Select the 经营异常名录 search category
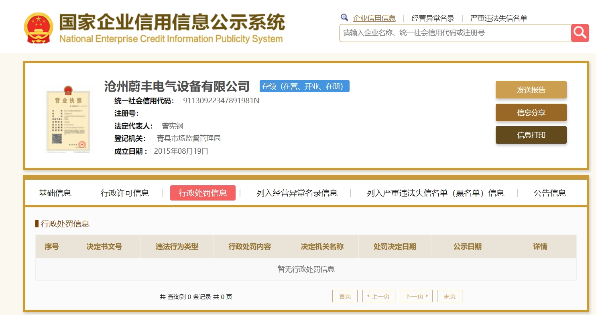 (433, 18)
